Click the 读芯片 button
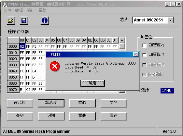 point(20,103)
